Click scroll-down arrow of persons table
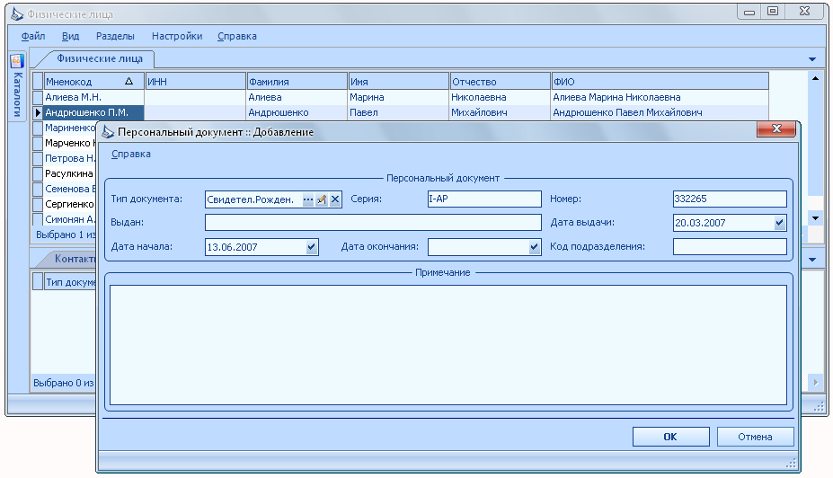This screenshot has width=833, height=478. click(815, 218)
